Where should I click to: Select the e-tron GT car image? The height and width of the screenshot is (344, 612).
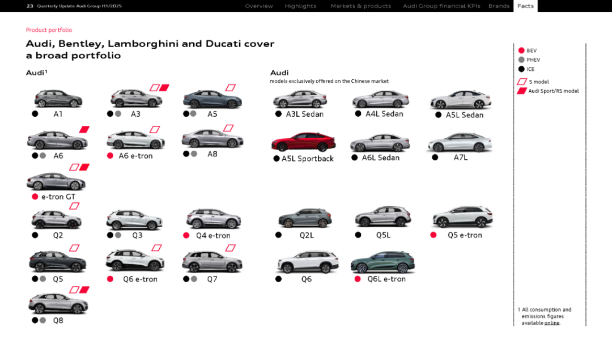coord(56,181)
